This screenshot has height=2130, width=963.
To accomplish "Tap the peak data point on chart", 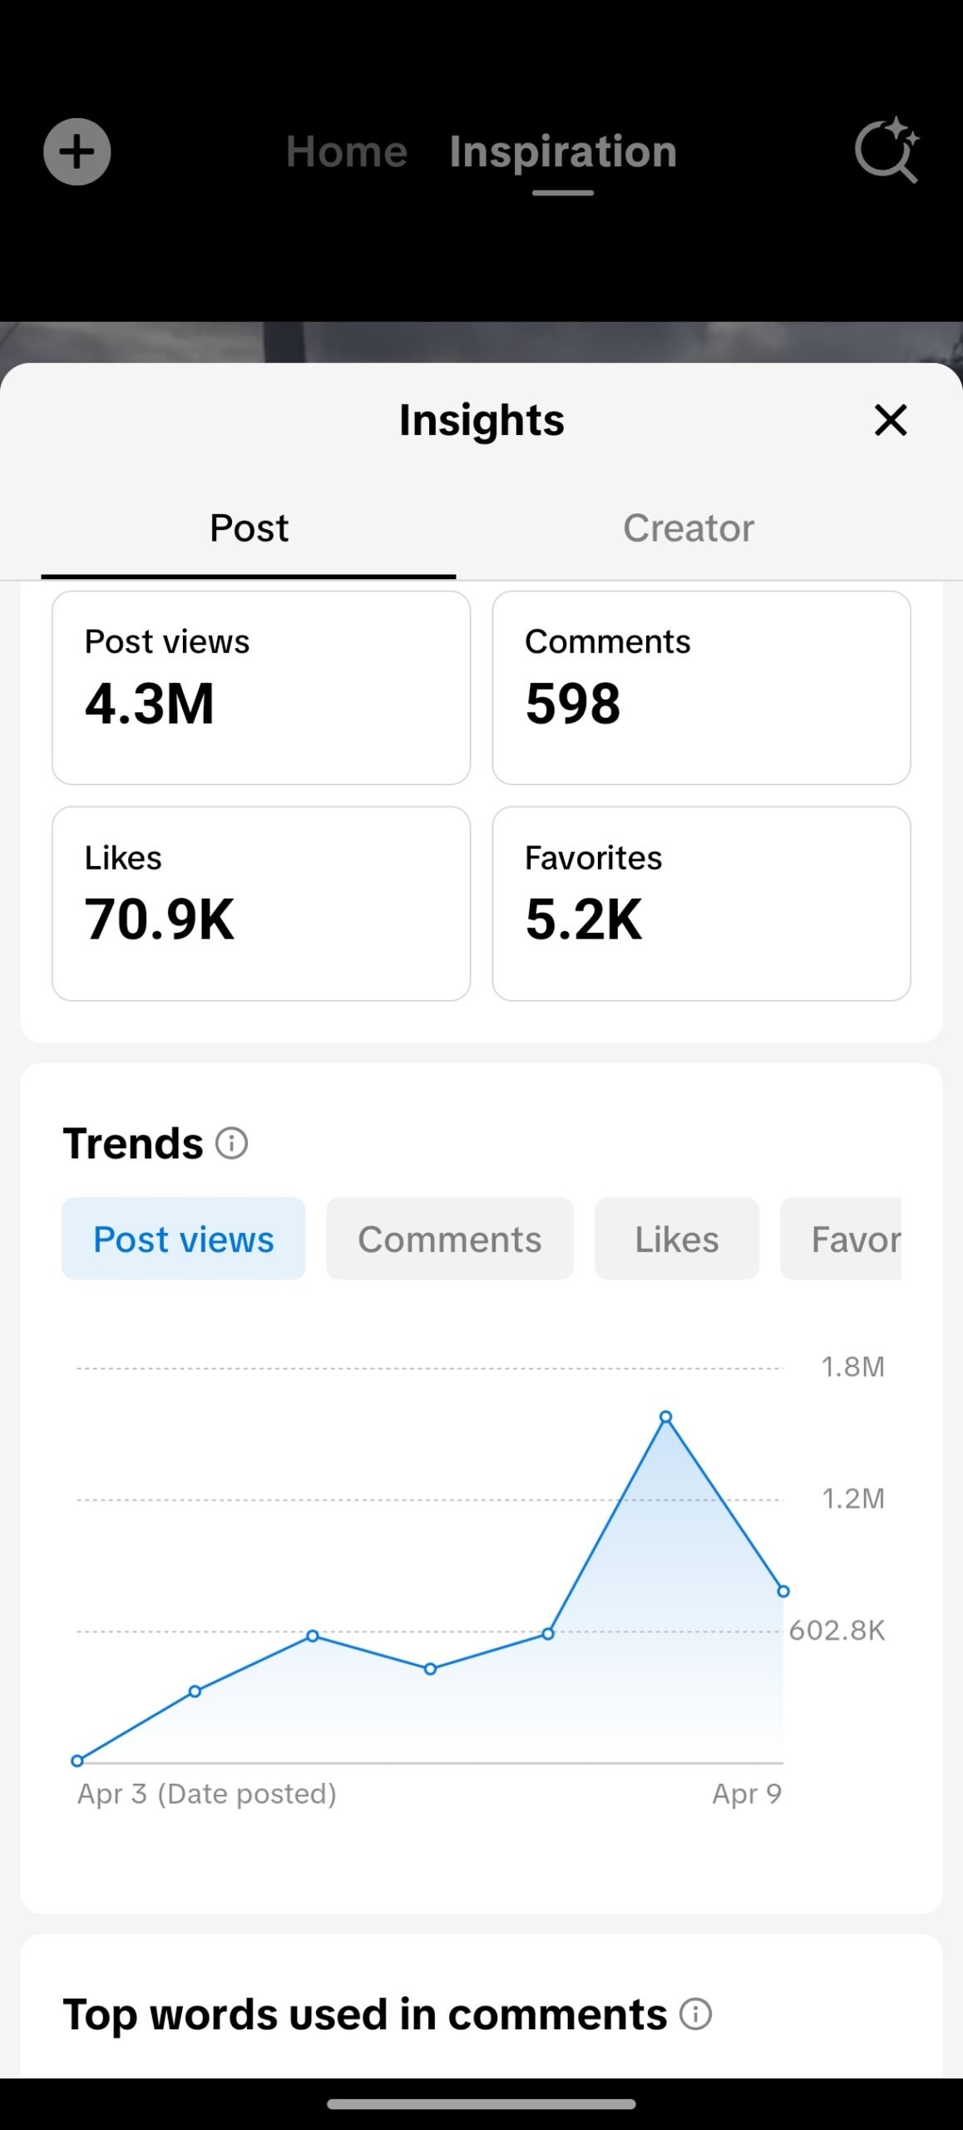I will pos(665,1417).
